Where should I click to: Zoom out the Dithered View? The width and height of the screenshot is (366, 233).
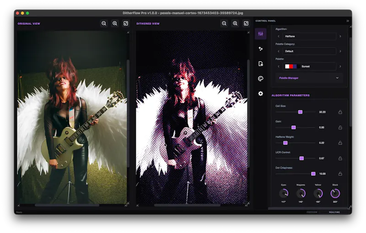click(x=224, y=23)
